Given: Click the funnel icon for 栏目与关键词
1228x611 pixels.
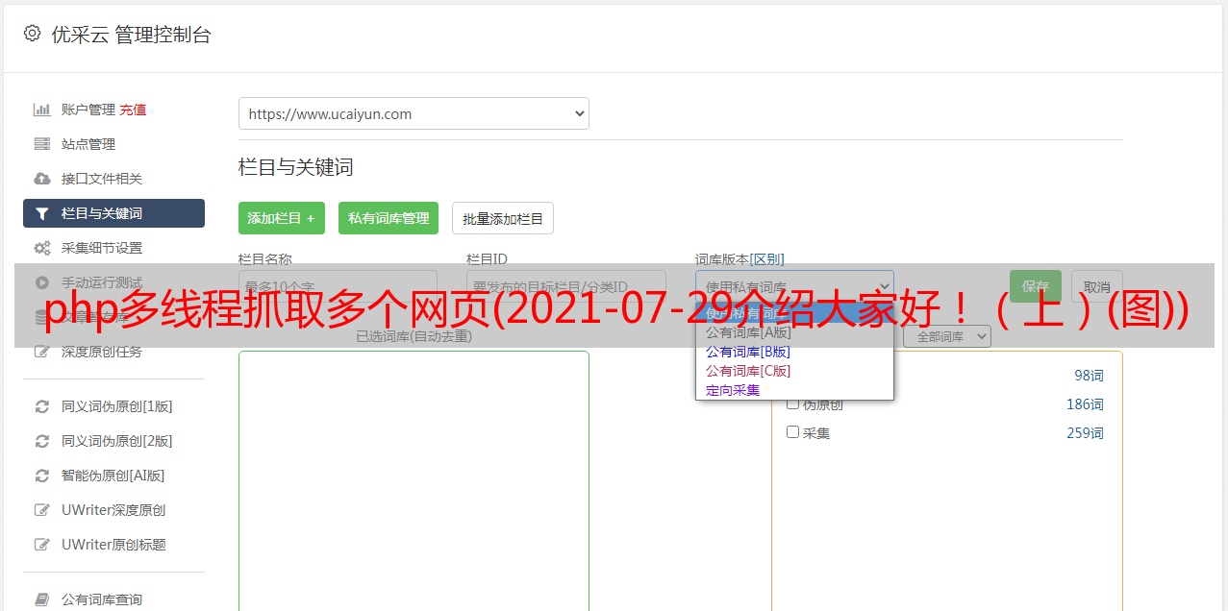Looking at the screenshot, I should pyautogui.click(x=41, y=213).
